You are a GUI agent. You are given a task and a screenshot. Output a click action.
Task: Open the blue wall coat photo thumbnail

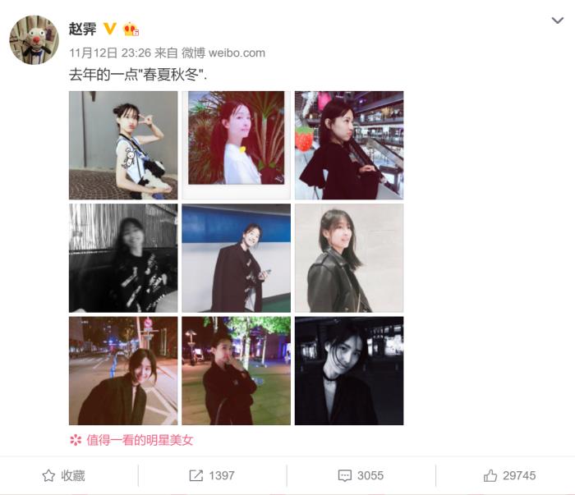point(237,258)
